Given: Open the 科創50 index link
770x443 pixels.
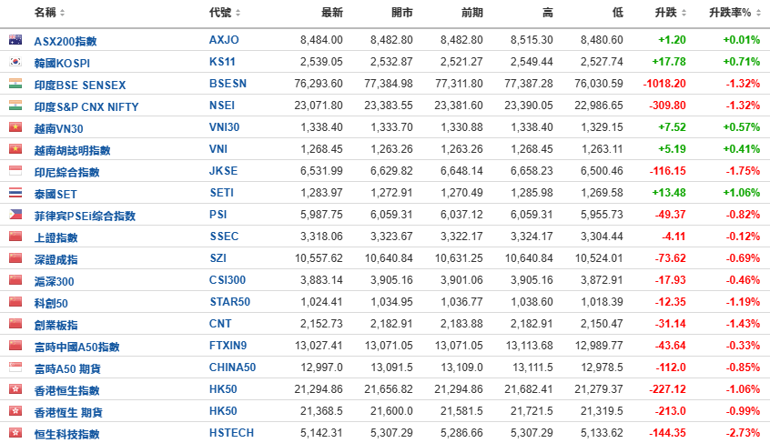Looking at the screenshot, I should [x=51, y=304].
